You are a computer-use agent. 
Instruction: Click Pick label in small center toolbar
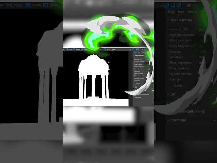pyautogui.click(x=108, y=49)
